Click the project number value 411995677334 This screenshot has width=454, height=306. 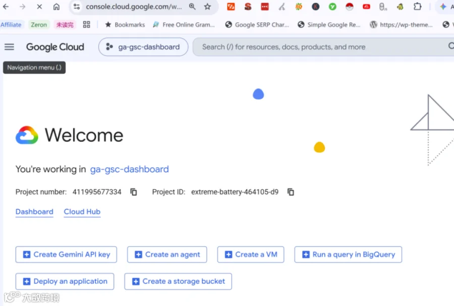(x=97, y=192)
